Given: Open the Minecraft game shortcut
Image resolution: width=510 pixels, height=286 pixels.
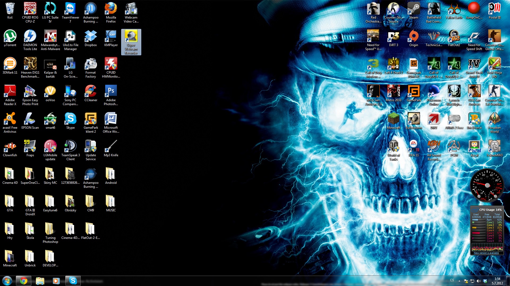Looking at the screenshot, I should click(393, 119).
